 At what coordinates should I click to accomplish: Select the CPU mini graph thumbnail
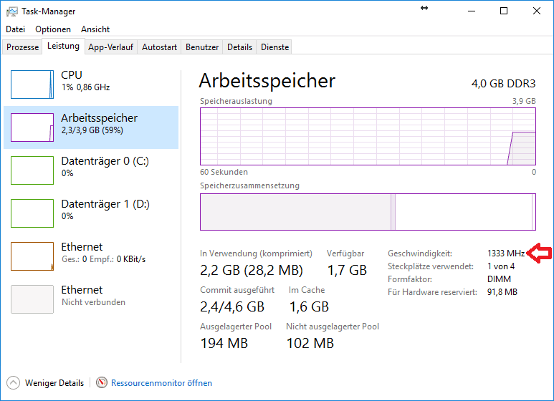(x=32, y=84)
